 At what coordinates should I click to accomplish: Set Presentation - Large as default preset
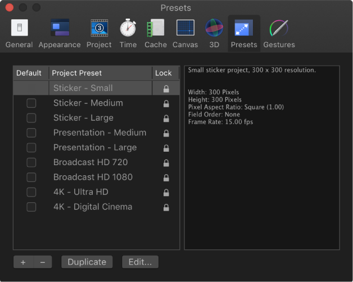(31, 148)
